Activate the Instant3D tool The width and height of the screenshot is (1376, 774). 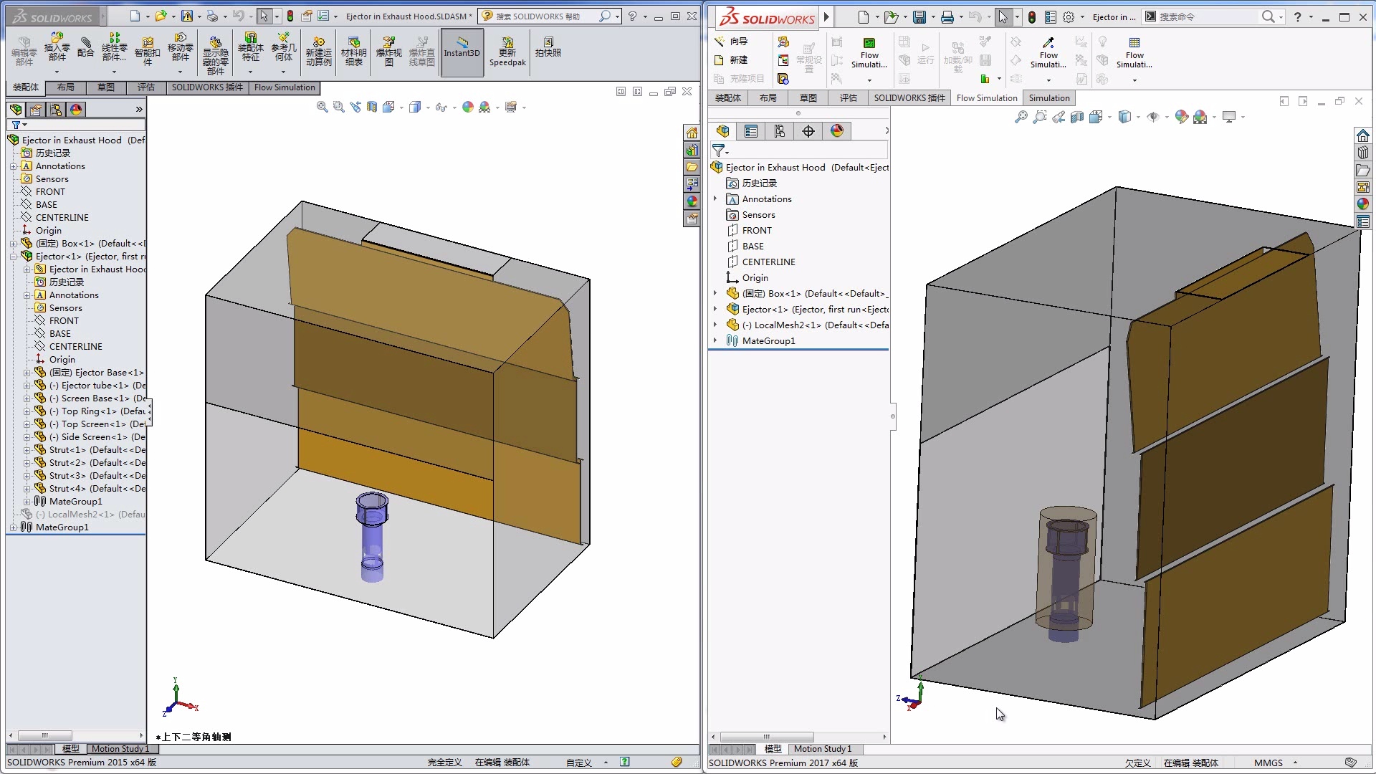[x=462, y=52]
